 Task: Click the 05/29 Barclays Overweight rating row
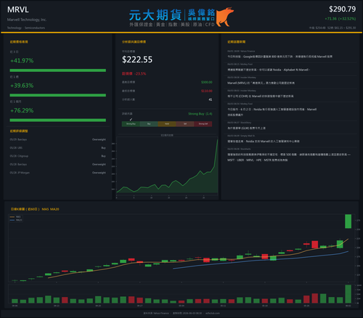58,139
